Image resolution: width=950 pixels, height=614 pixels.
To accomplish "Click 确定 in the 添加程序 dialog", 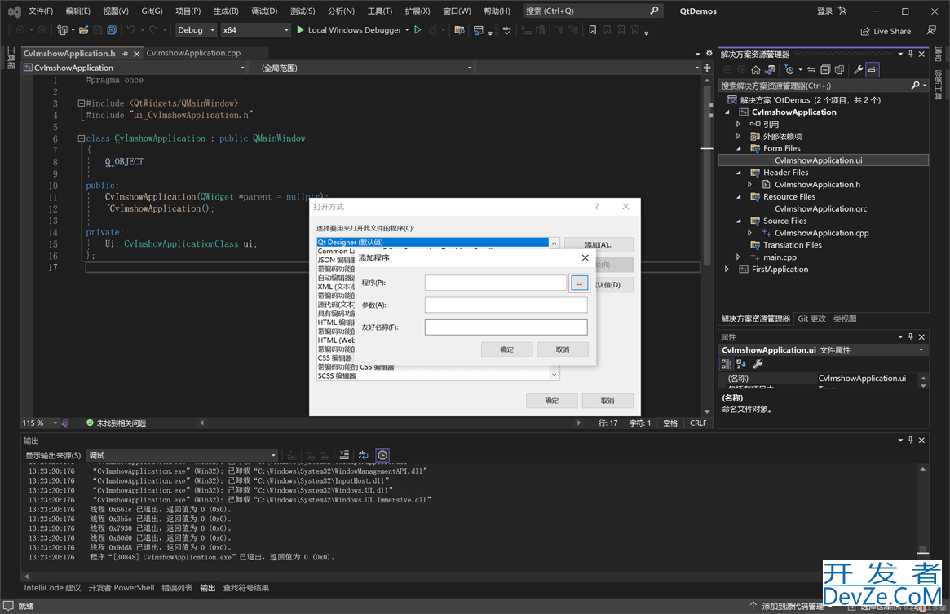I will pos(507,349).
